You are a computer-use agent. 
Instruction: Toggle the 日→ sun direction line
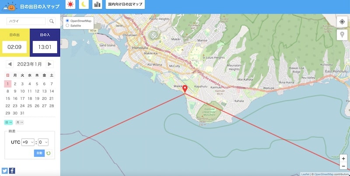[8, 123]
